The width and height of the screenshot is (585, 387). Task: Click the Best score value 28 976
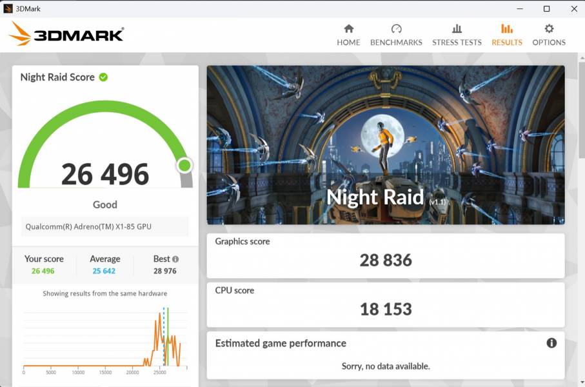(x=165, y=271)
